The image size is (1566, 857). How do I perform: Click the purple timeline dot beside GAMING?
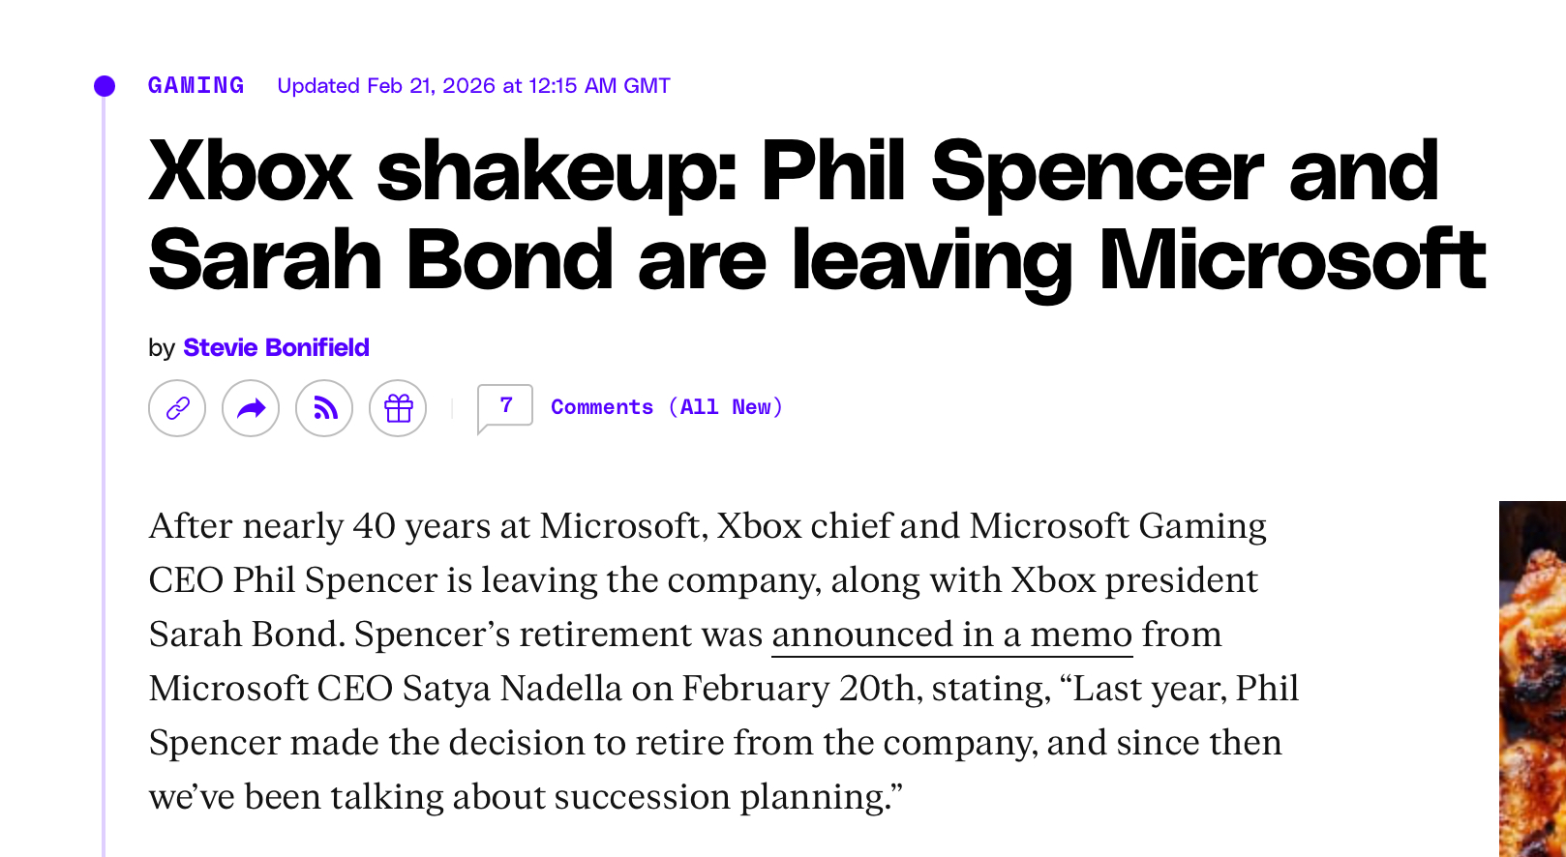(x=105, y=86)
